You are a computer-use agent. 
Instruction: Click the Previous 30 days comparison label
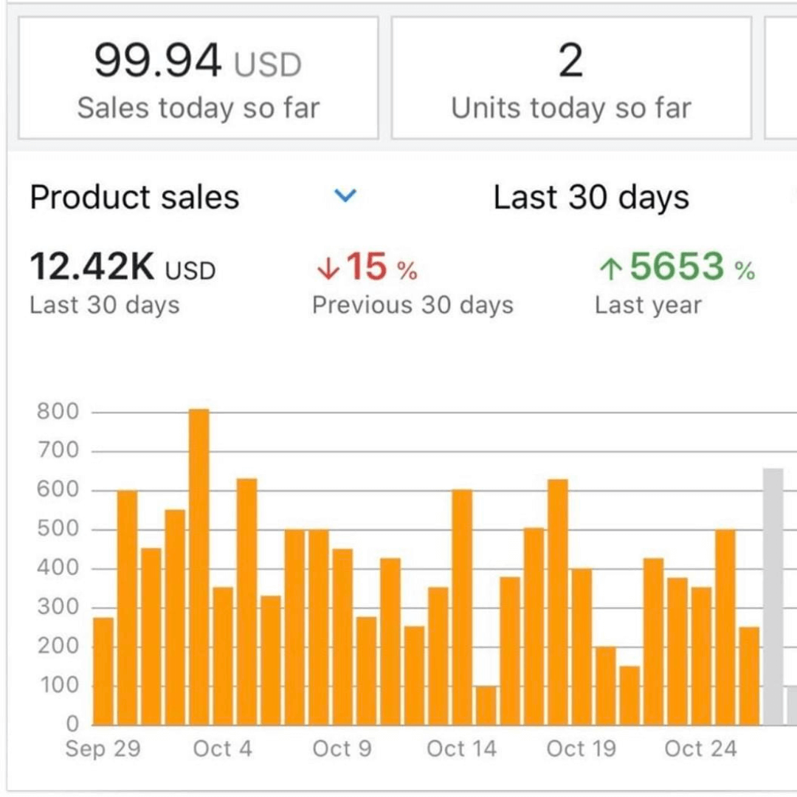tap(412, 305)
